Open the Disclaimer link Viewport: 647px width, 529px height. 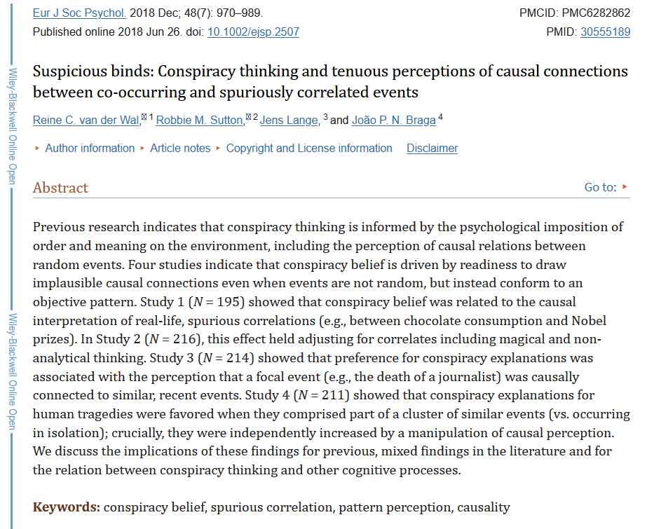coord(432,148)
